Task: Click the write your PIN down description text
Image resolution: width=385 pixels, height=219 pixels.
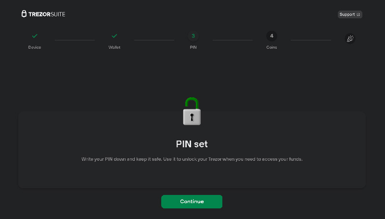Action: point(192,159)
